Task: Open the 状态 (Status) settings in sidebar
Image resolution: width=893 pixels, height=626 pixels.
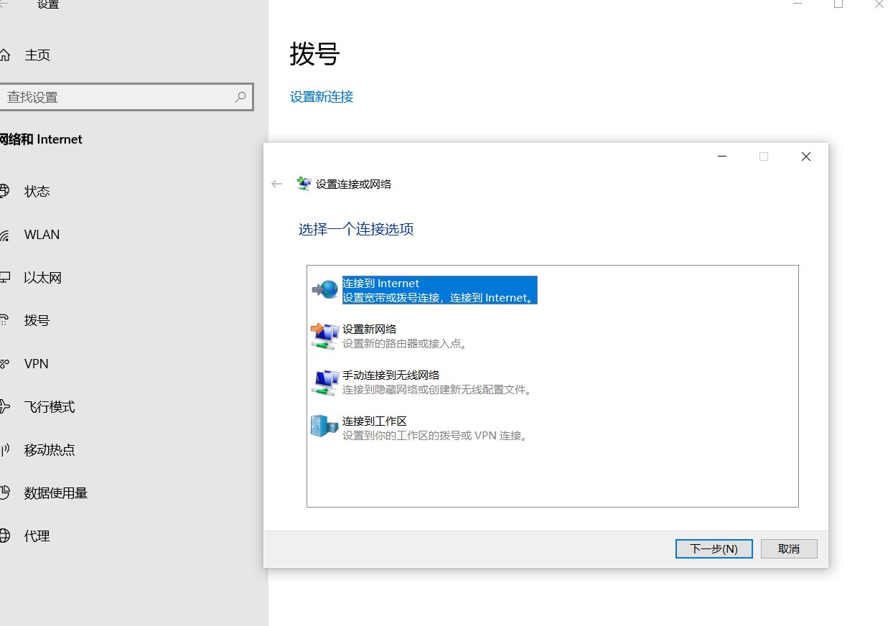Action: point(37,191)
